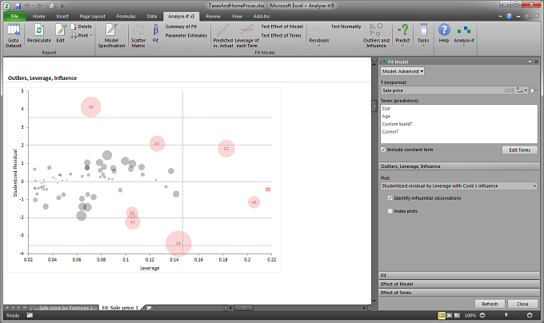Click the Insert Worksheet icon
The width and height of the screenshot is (544, 323).
tap(149, 308)
